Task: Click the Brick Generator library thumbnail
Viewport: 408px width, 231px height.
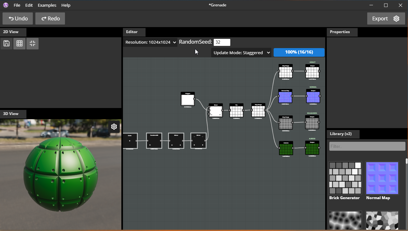Action: pos(345,178)
